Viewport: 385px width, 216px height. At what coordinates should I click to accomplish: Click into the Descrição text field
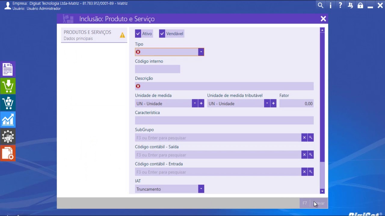[224, 86]
